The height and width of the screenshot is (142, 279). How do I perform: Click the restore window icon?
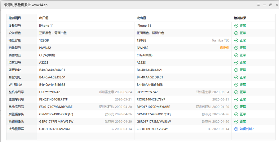pos(270,5)
